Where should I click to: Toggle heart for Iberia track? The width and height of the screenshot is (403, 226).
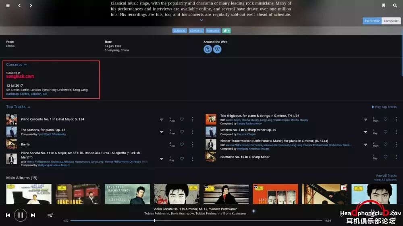pyautogui.click(x=182, y=145)
